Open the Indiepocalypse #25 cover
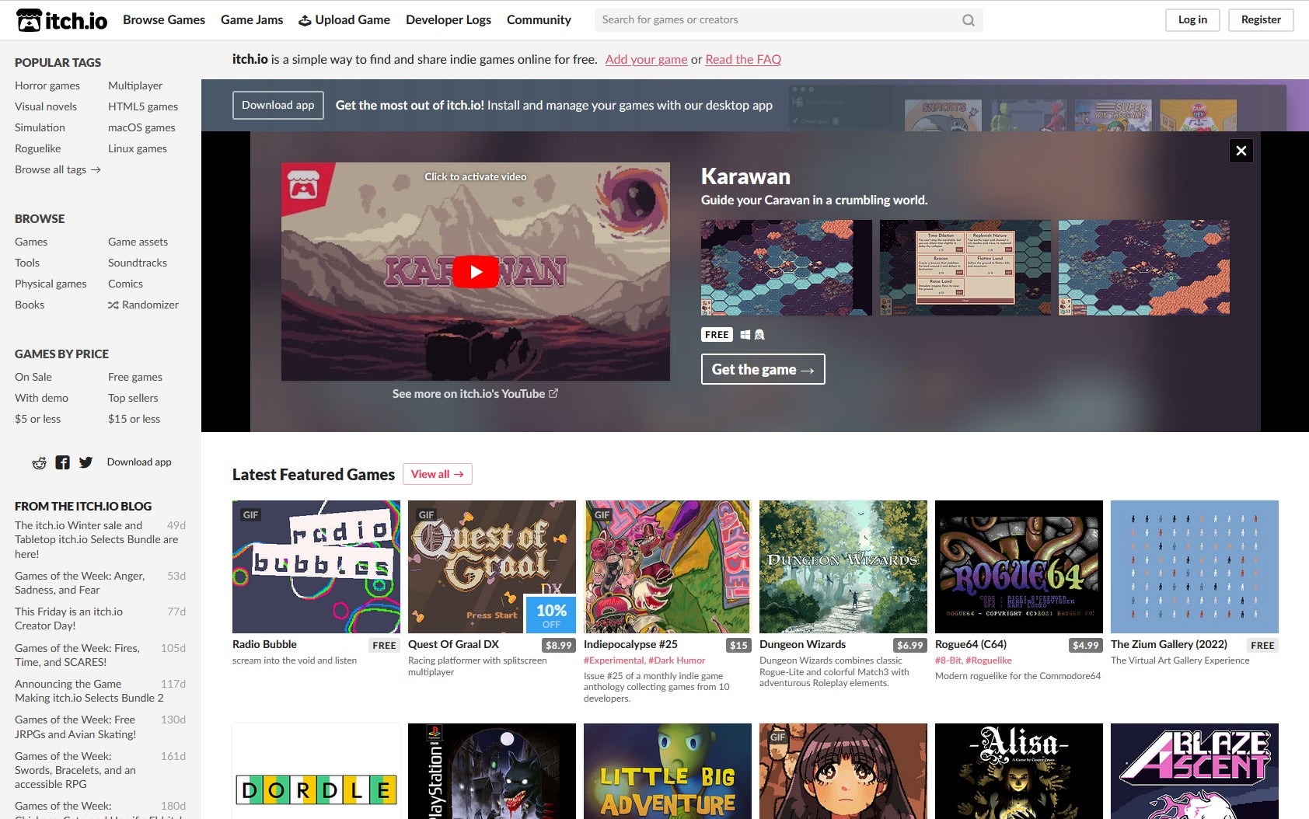 click(x=668, y=566)
